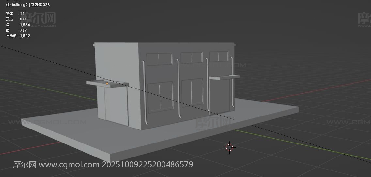The height and width of the screenshot is (177, 371).
Task: Select the large lower-middle window on the front wall
Action: pyautogui.click(x=192, y=93)
